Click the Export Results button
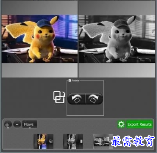The height and width of the screenshot is (153, 157). (x=140, y=124)
